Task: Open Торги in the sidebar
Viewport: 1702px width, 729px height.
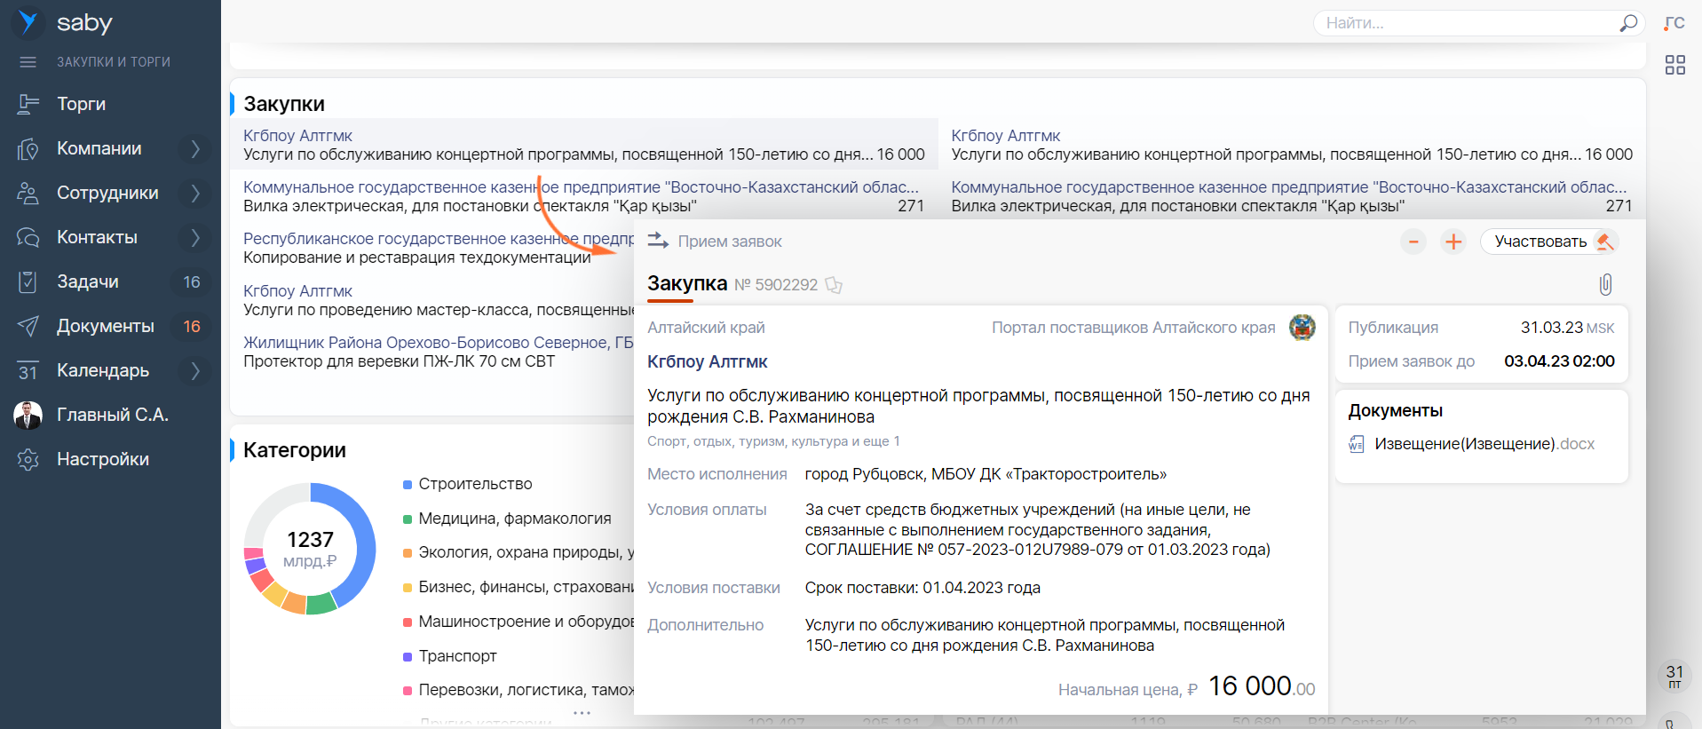Action: 82,104
